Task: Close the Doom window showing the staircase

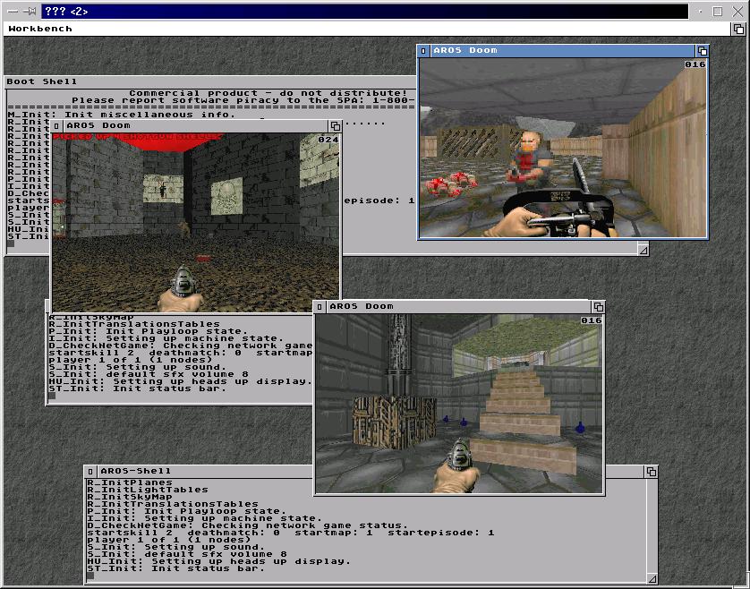Action: (320, 306)
